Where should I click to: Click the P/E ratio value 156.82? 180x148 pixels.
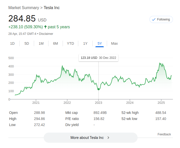tap(99, 119)
